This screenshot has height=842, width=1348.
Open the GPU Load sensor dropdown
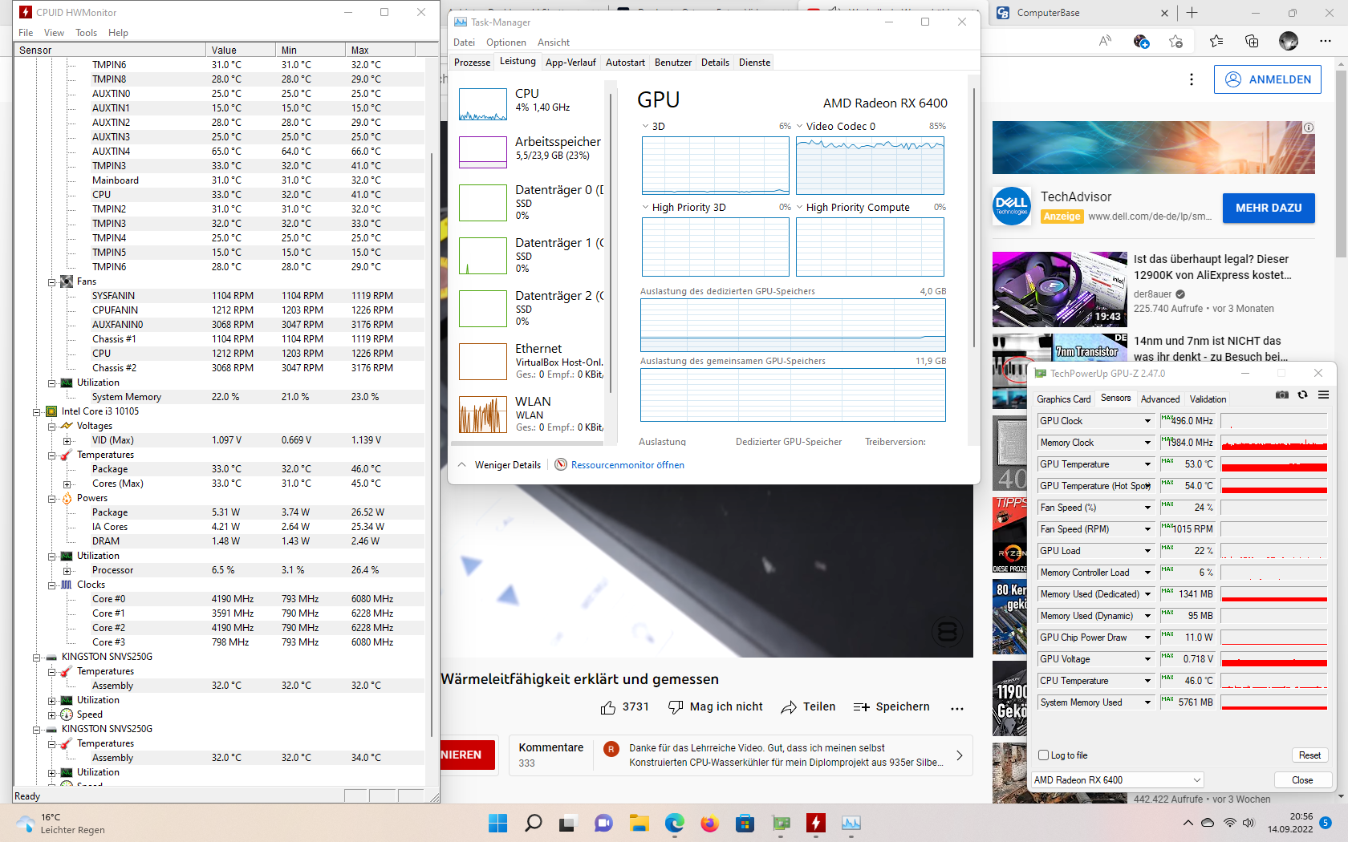(x=1147, y=551)
